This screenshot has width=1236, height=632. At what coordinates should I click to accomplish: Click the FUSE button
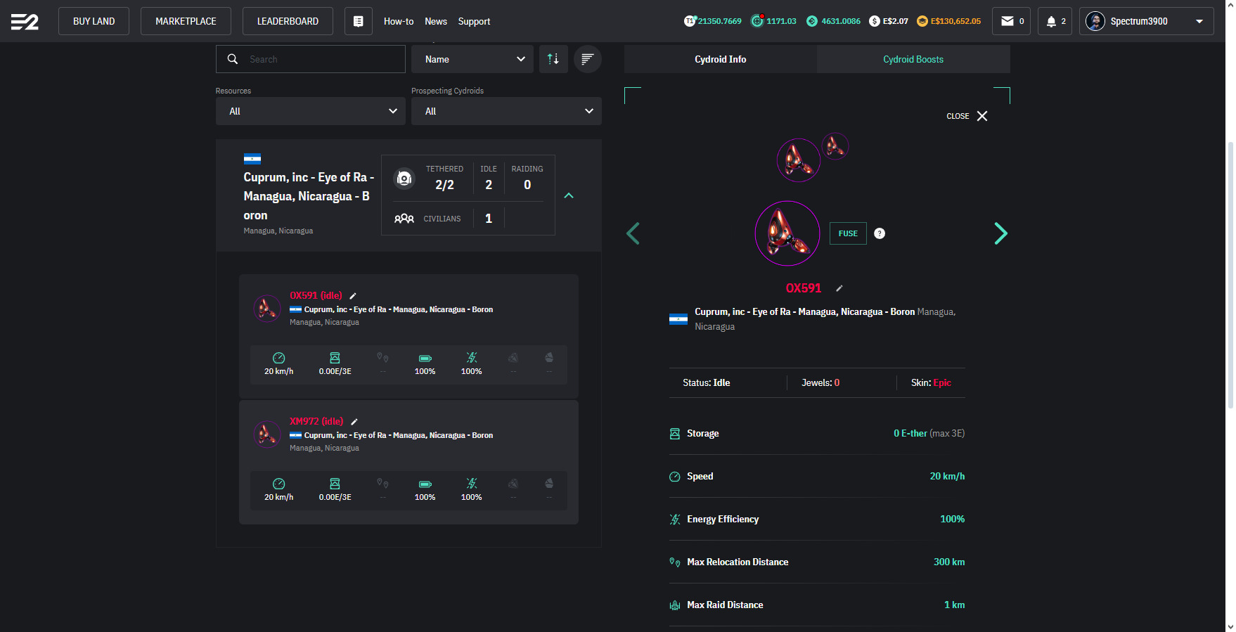pos(847,233)
